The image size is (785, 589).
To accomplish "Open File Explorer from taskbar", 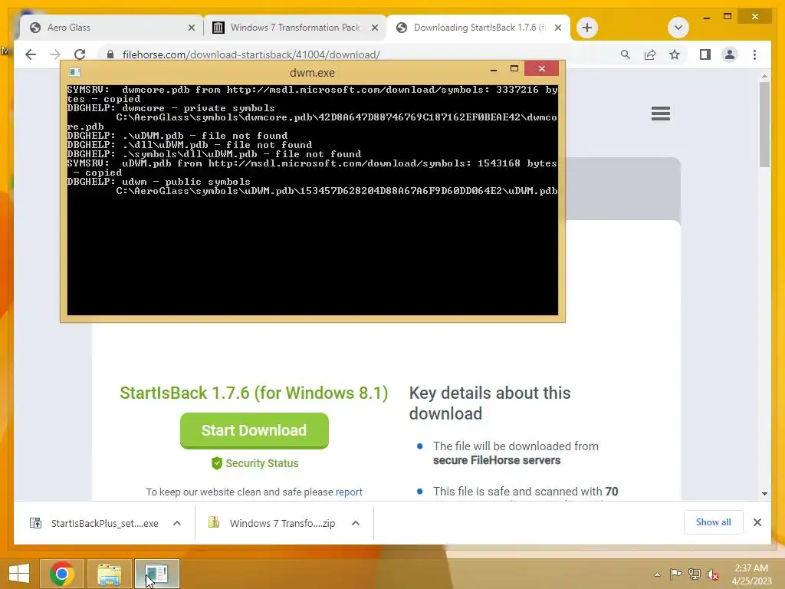I will tap(109, 574).
